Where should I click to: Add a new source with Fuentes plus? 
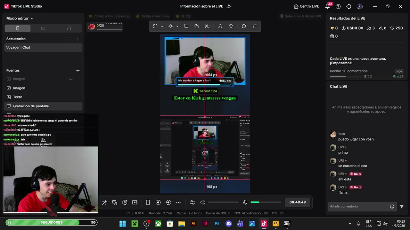(78, 70)
